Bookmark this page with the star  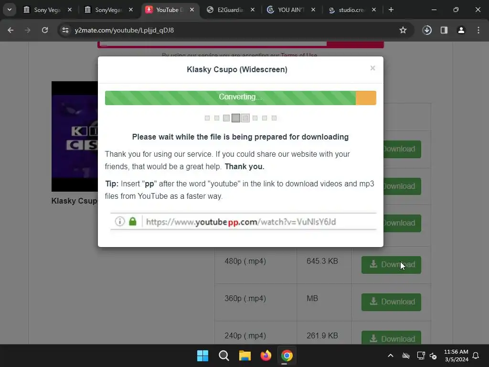point(403,30)
